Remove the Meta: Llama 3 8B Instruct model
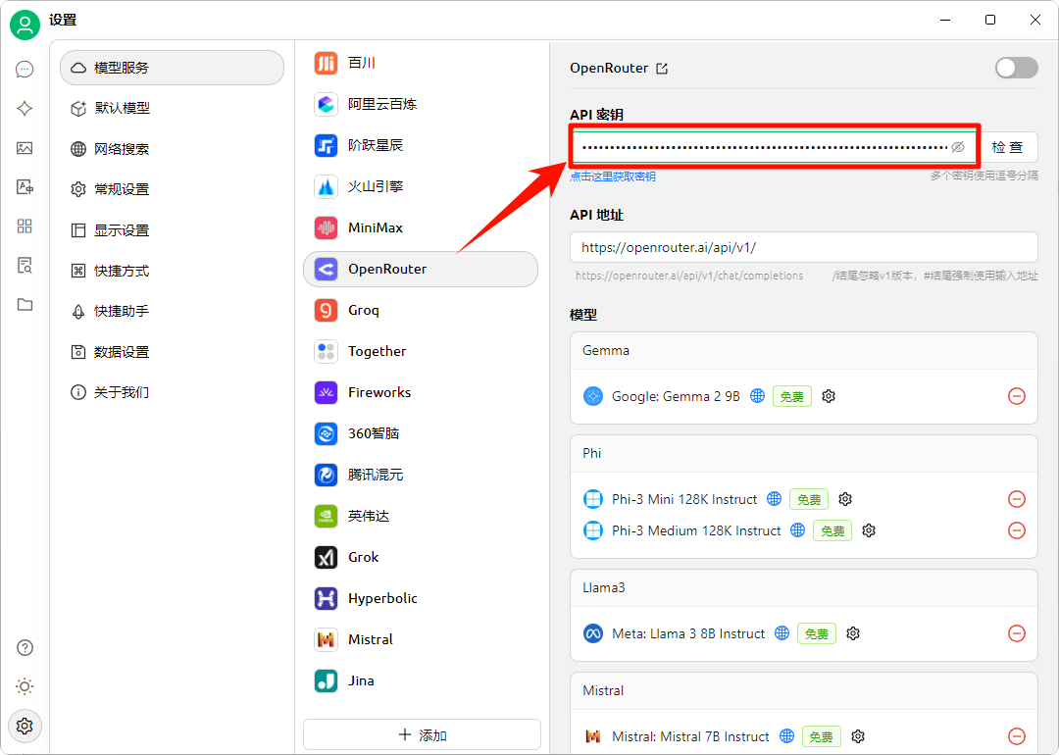Screen dimensions: 1059x755 click(x=1017, y=633)
